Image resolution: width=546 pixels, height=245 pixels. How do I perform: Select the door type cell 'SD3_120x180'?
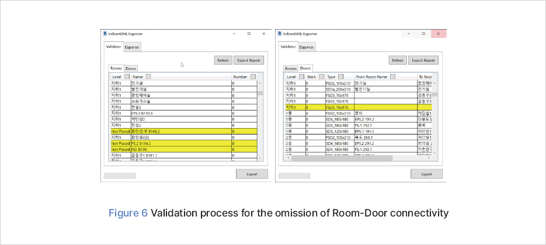pyautogui.click(x=339, y=132)
